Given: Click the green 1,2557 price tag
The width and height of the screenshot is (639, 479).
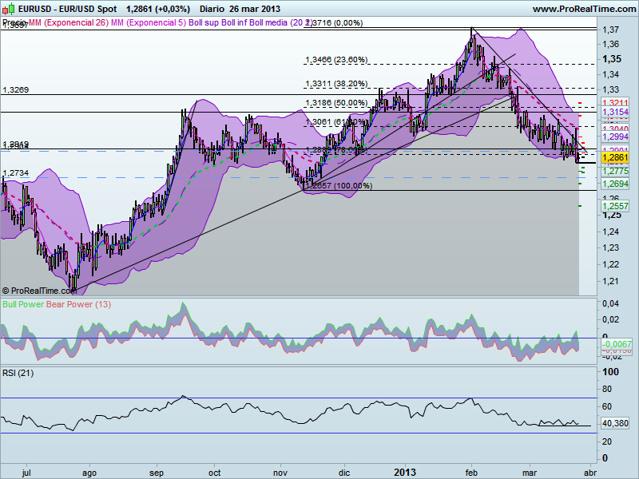Looking at the screenshot, I should [x=615, y=206].
